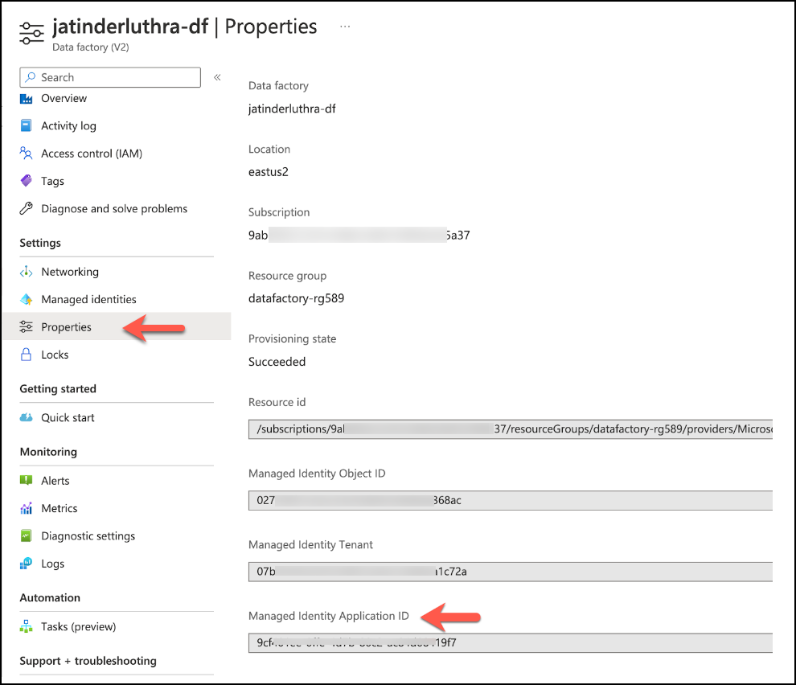Click the Diagnose and solve problems wrench icon
The width and height of the screenshot is (796, 685).
[27, 209]
